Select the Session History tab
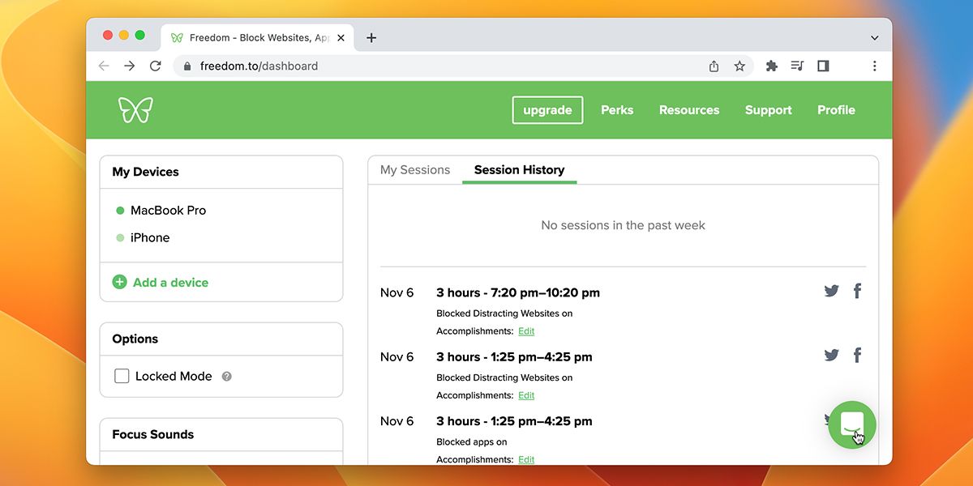Viewport: 973px width, 486px height. (x=519, y=170)
